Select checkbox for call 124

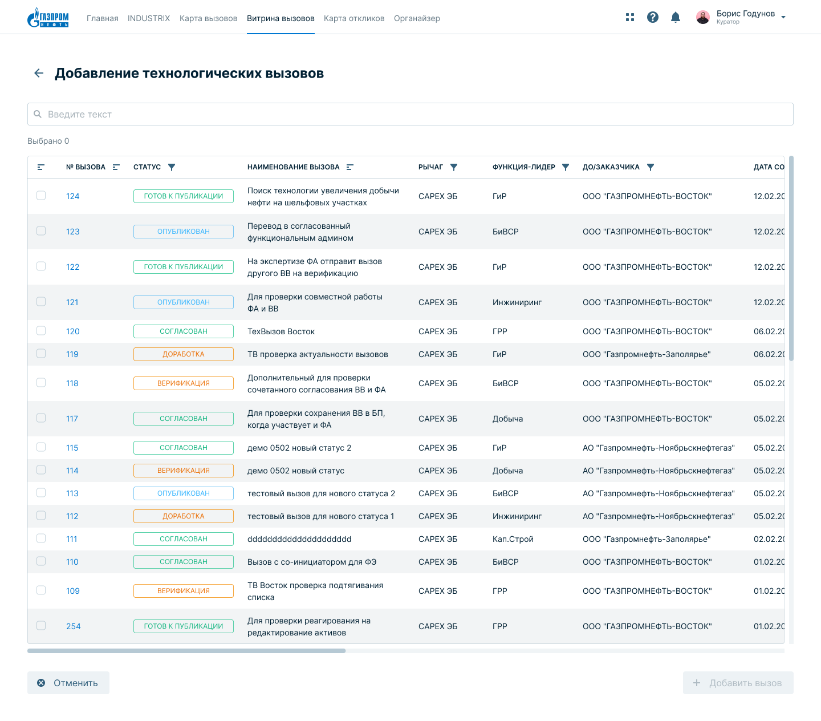click(41, 196)
